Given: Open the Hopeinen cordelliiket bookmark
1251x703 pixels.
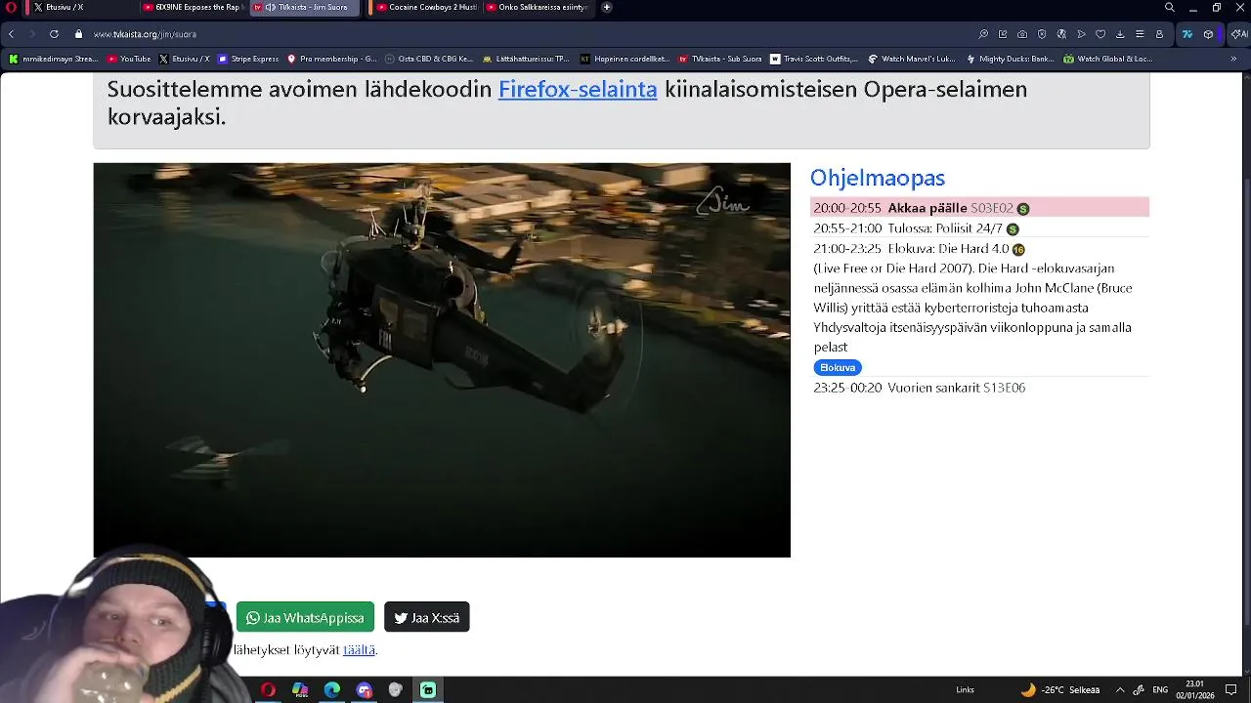Looking at the screenshot, I should click(625, 59).
